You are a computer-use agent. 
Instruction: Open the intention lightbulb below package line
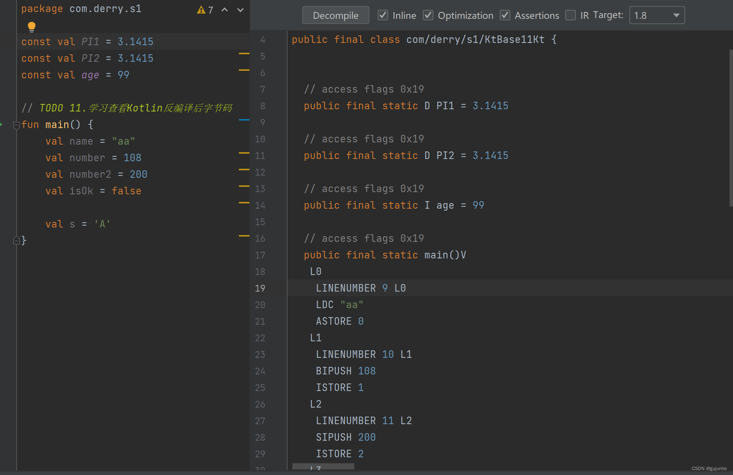pyautogui.click(x=32, y=26)
